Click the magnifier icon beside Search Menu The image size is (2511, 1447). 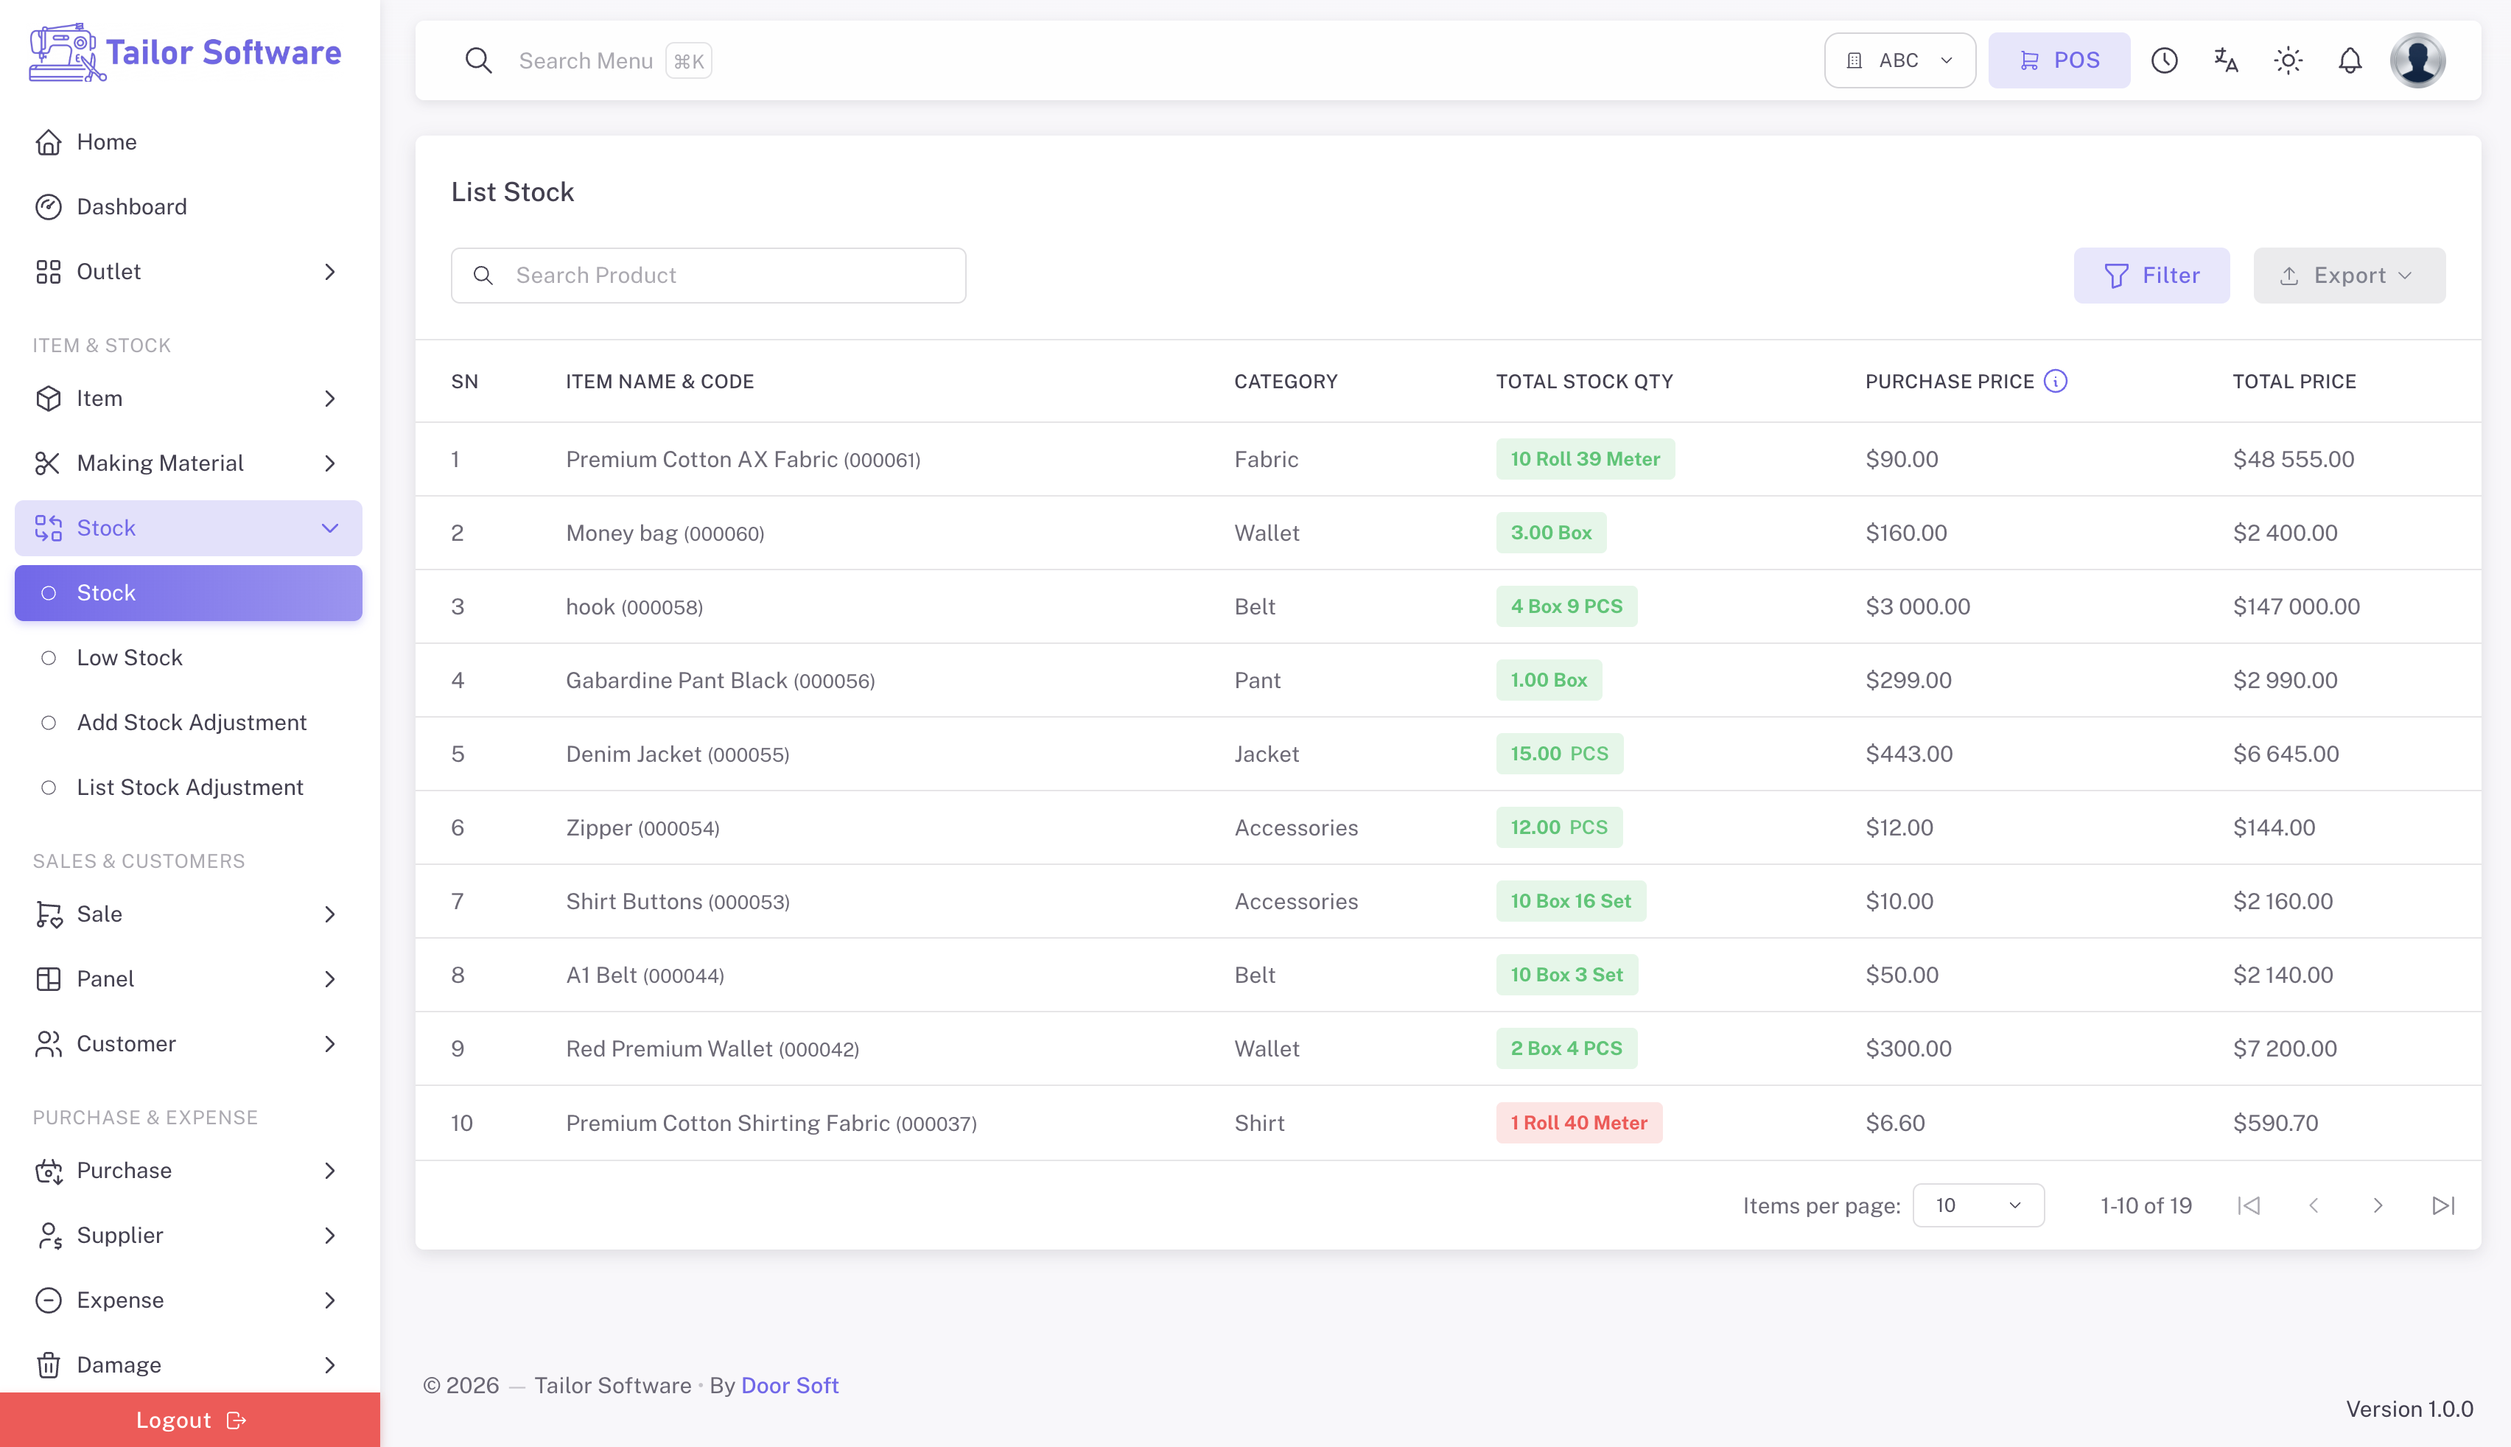coord(478,60)
